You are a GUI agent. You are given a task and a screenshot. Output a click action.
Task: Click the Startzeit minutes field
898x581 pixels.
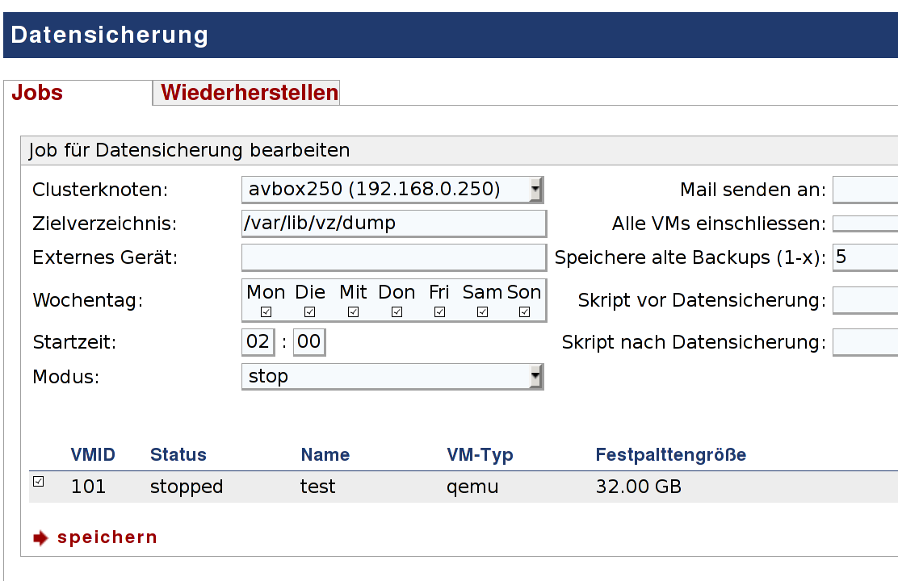[308, 342]
